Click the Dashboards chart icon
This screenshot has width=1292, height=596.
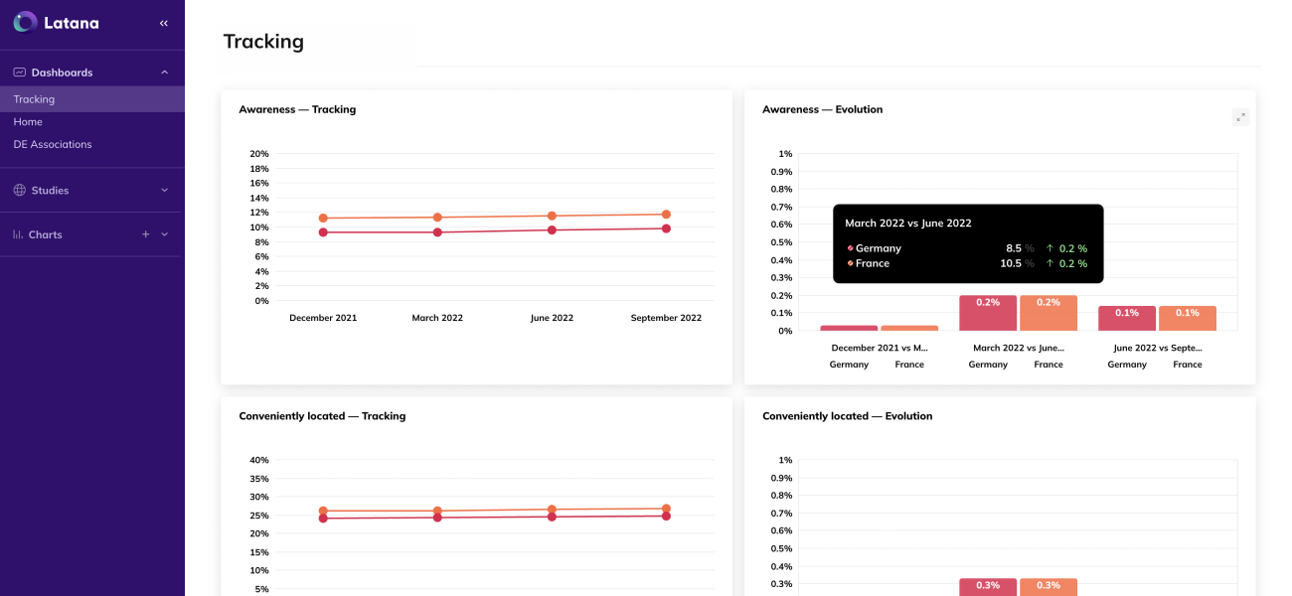pyautogui.click(x=19, y=73)
